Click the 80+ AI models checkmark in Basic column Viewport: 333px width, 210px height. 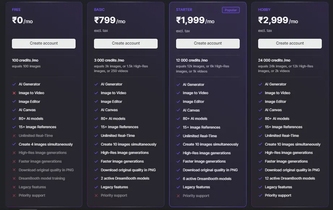coord(96,118)
